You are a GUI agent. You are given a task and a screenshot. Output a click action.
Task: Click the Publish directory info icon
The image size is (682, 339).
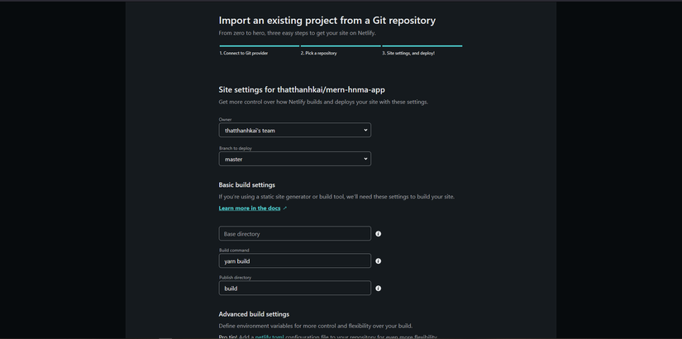379,289
